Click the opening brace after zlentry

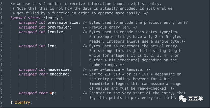60,18
